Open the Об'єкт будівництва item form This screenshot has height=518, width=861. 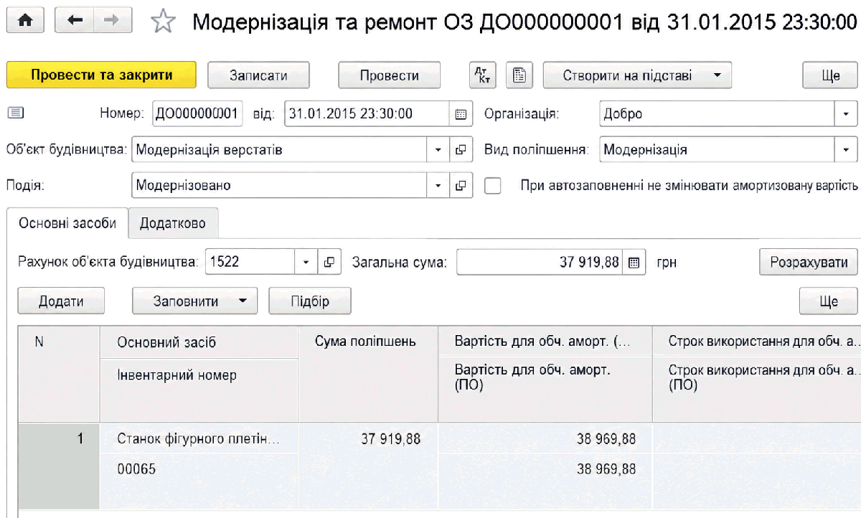tap(461, 150)
